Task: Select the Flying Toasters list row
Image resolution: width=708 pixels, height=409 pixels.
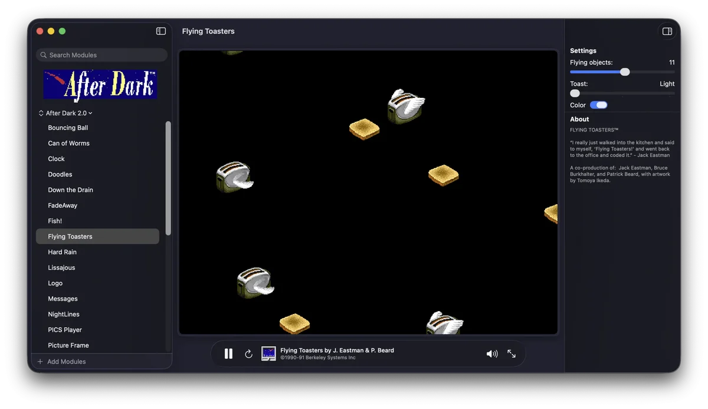Action: 97,237
